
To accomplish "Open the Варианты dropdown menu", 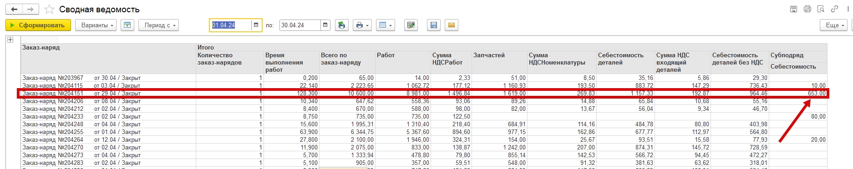I will point(96,25).
